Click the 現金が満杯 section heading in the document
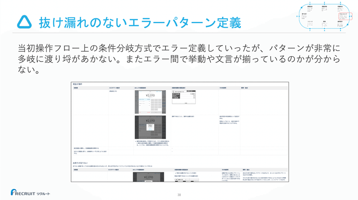This screenshot has height=200, width=358. [x=77, y=84]
